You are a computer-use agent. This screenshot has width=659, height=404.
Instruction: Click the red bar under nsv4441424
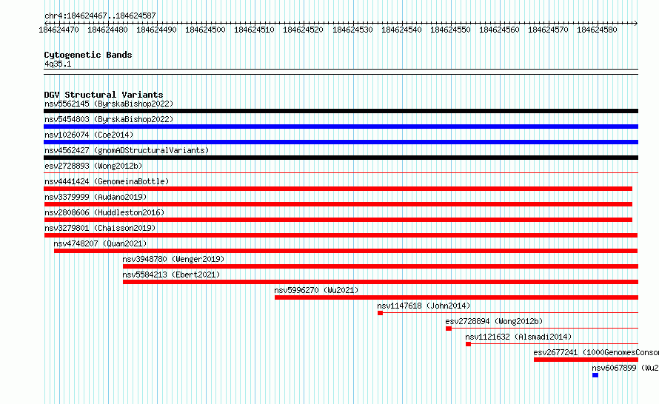[338, 189]
